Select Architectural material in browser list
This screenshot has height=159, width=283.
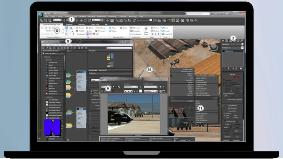click(53, 63)
